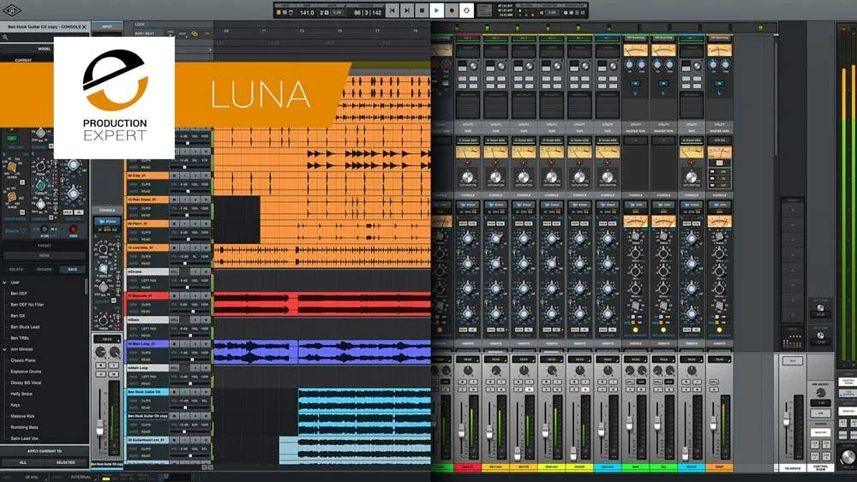Select the 06 Clap_01 track name

click(147, 176)
